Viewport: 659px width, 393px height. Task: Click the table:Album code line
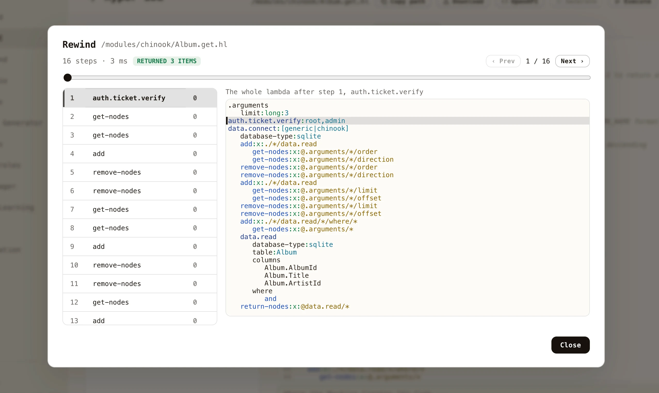tap(274, 252)
